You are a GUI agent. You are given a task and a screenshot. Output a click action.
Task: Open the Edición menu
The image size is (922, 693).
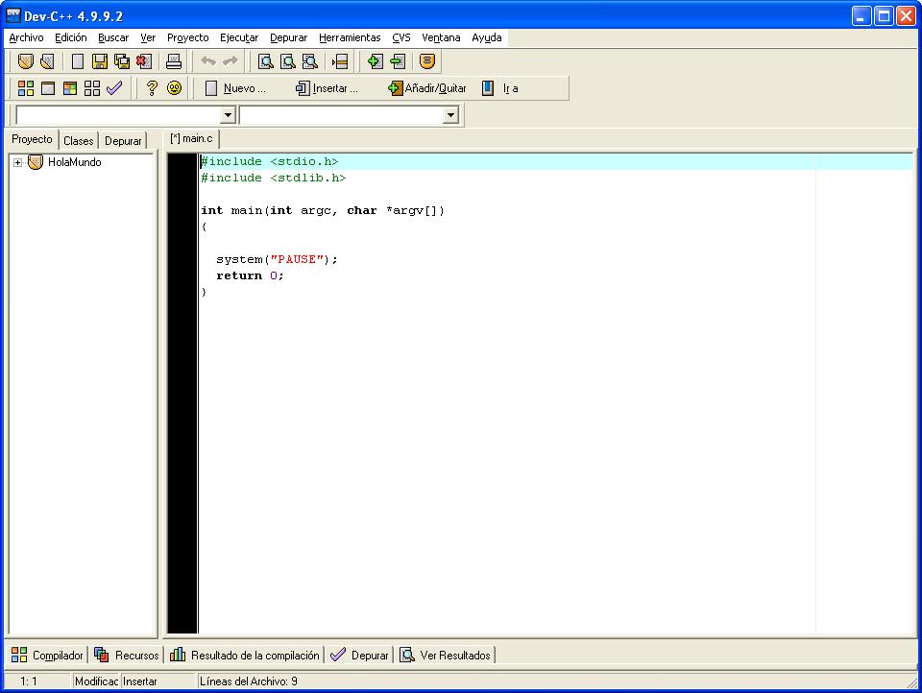(x=70, y=37)
